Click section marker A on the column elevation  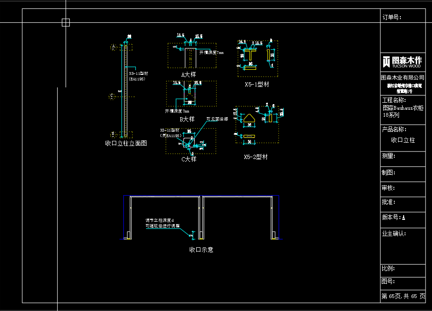[113, 46]
